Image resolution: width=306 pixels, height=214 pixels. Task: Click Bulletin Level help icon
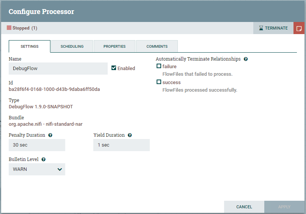coord(44,159)
